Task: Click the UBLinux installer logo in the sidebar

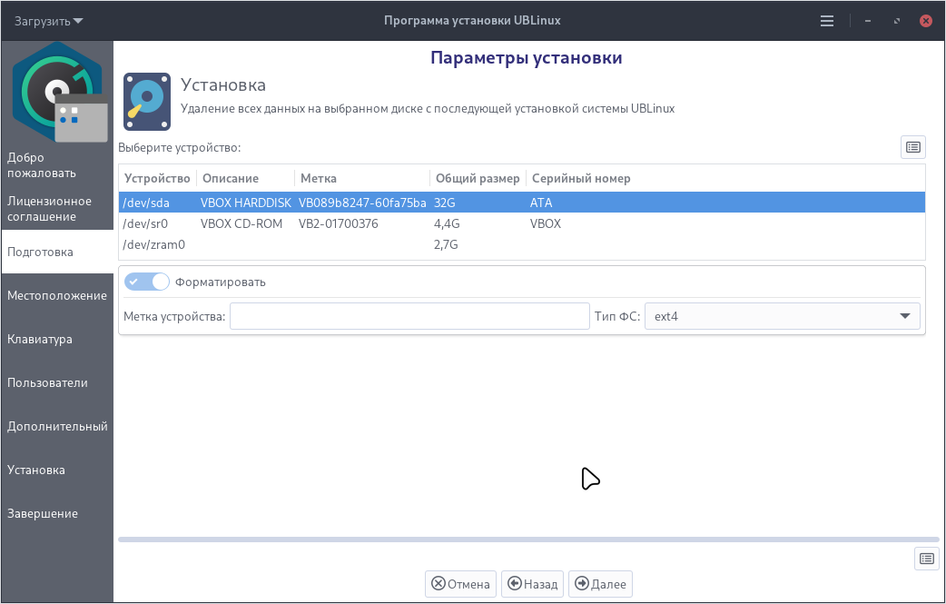Action: [58, 92]
